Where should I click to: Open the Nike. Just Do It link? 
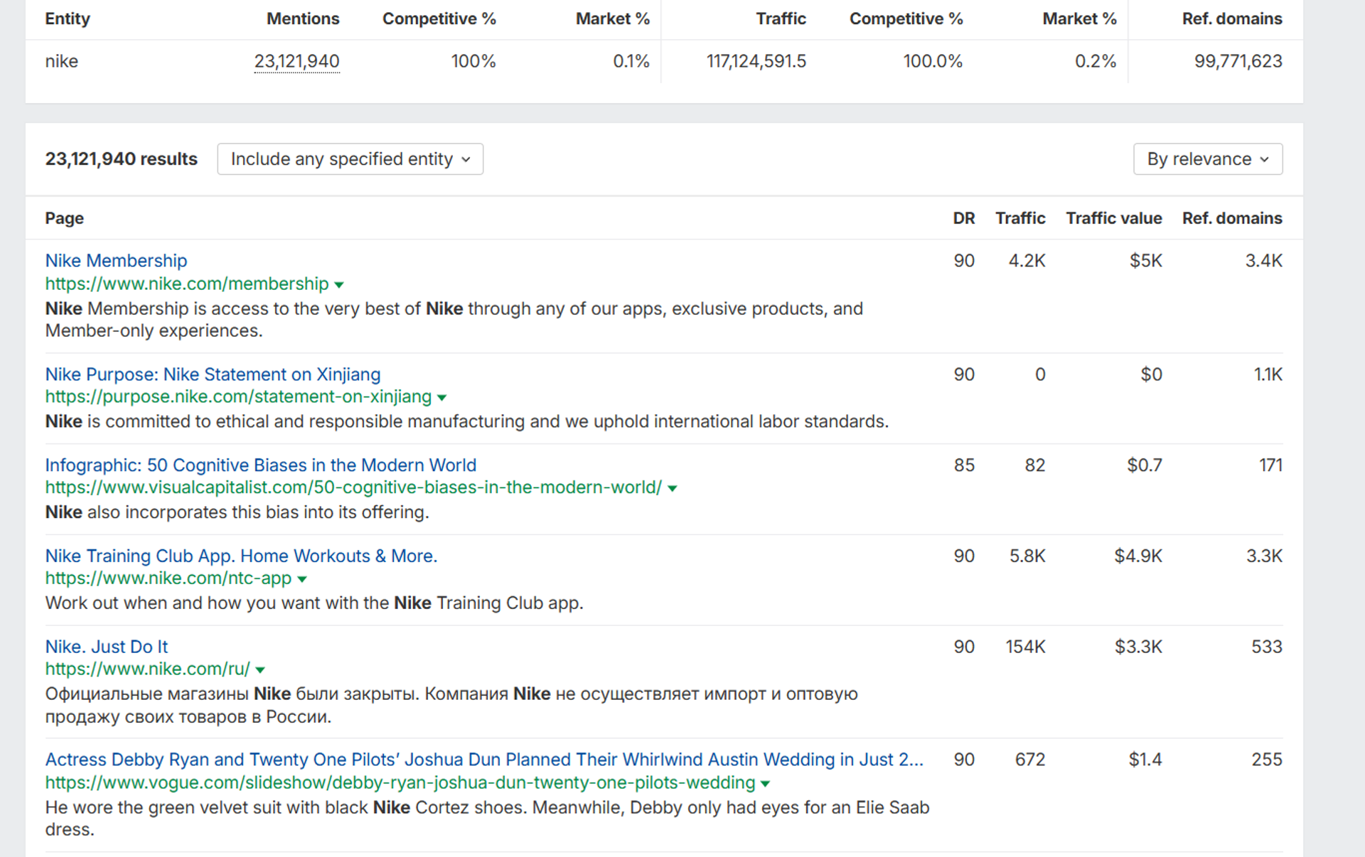pos(107,647)
